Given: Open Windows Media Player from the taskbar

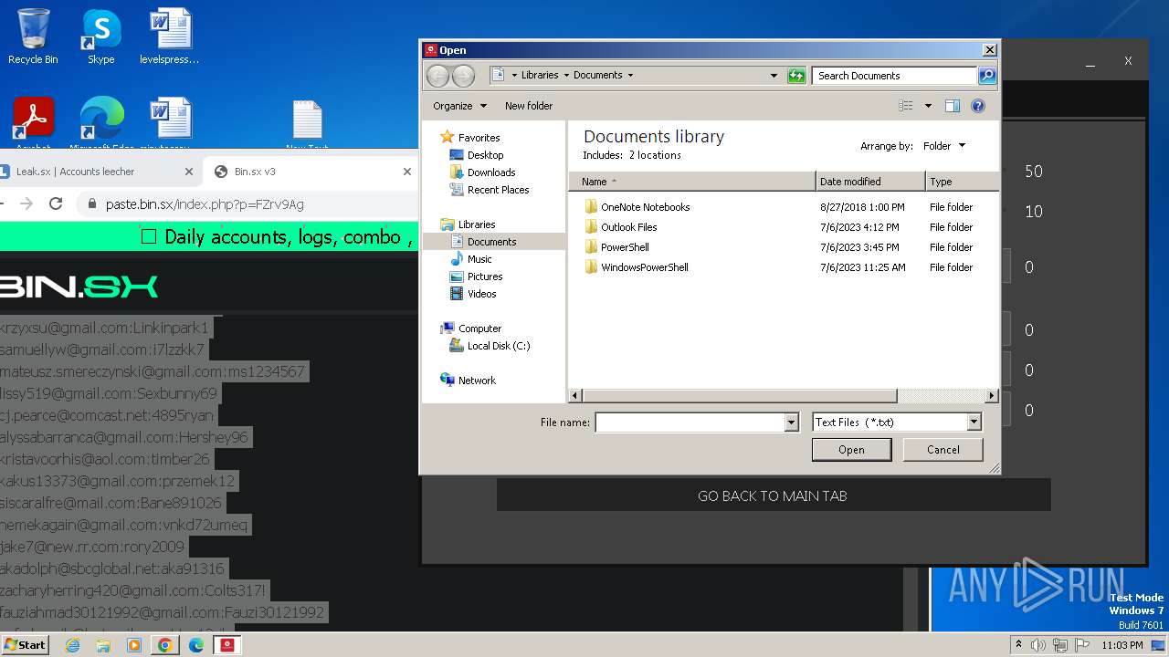Looking at the screenshot, I should (x=134, y=645).
